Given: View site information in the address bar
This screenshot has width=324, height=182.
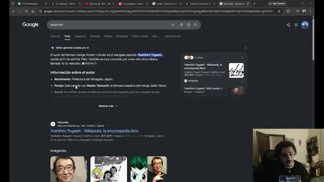Looking at the screenshot, I should 40,11.
